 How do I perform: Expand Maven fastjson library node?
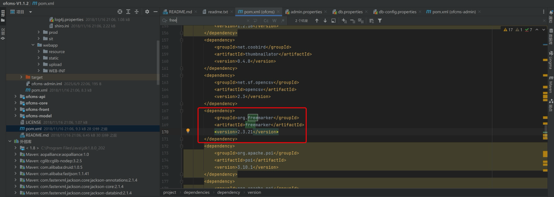[15, 173]
